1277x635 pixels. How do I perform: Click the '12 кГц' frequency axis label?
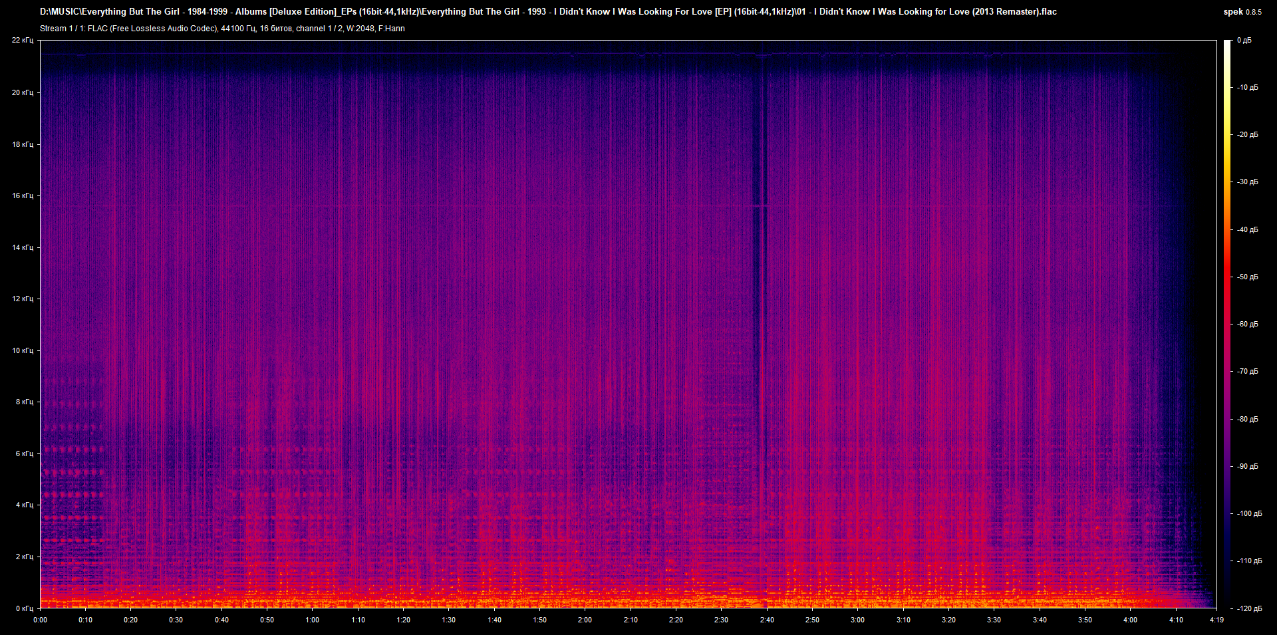(x=23, y=299)
